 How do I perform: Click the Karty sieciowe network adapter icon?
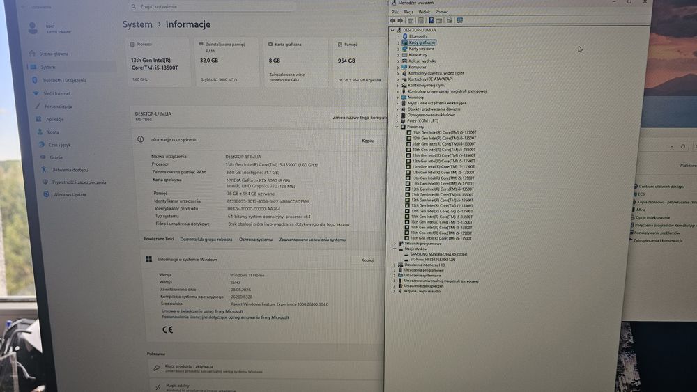click(x=404, y=49)
